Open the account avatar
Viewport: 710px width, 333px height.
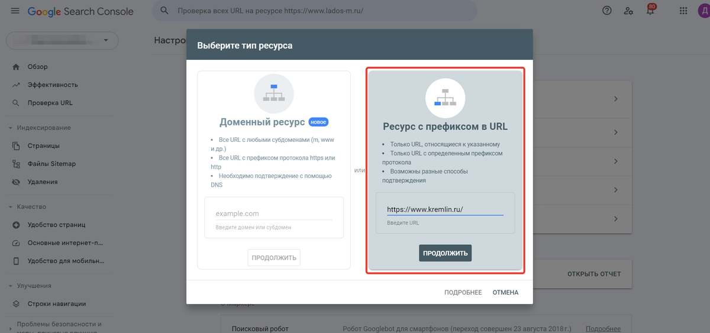point(703,11)
